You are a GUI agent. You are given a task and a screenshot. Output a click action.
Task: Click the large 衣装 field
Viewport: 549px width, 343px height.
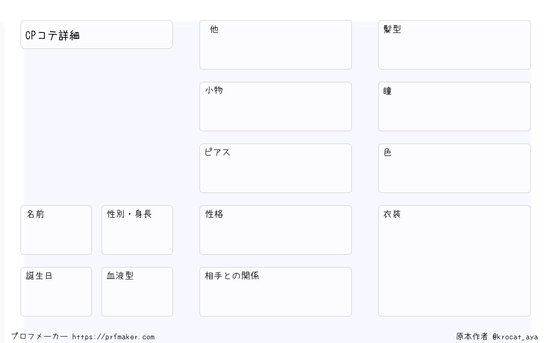(454, 261)
